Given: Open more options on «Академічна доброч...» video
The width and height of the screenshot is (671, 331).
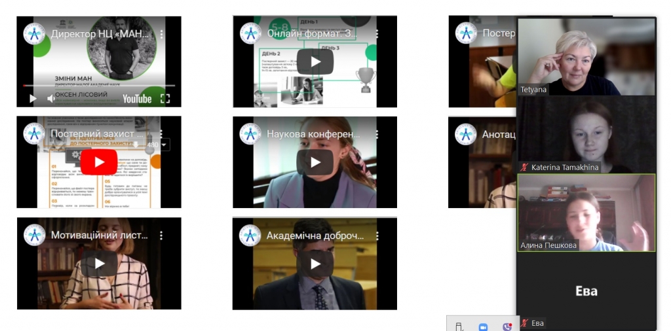Looking at the screenshot, I should (x=377, y=235).
